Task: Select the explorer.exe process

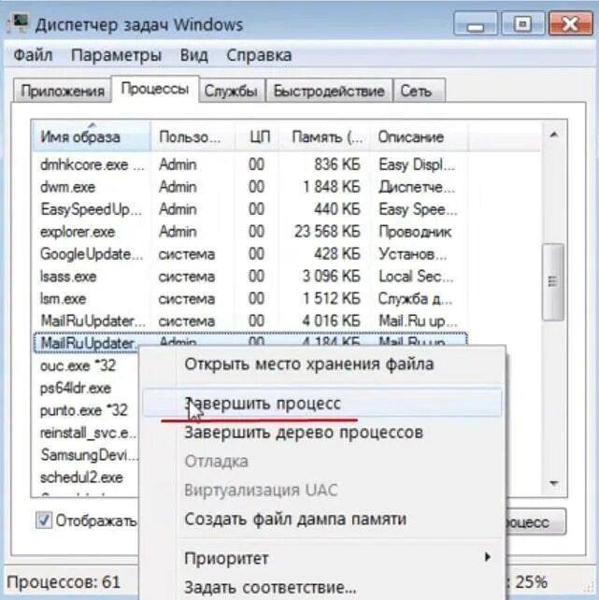Action: click(x=250, y=232)
